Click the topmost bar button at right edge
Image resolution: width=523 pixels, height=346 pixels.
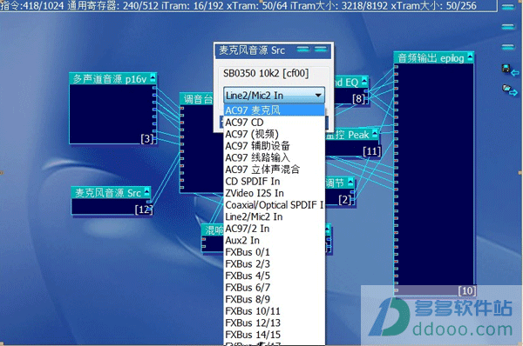(x=508, y=7)
